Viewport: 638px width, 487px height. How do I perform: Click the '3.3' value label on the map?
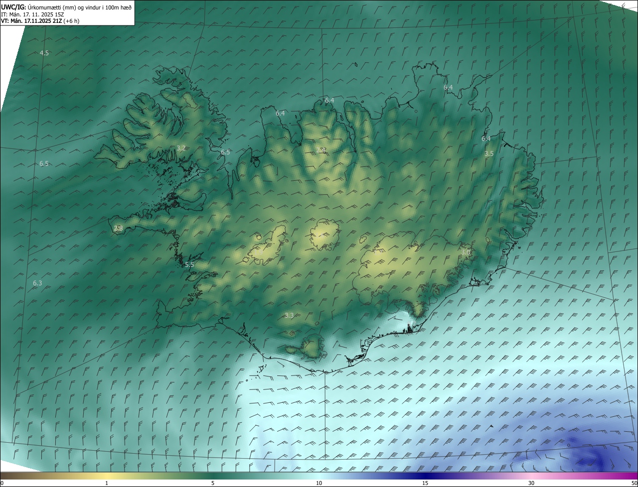click(x=289, y=315)
